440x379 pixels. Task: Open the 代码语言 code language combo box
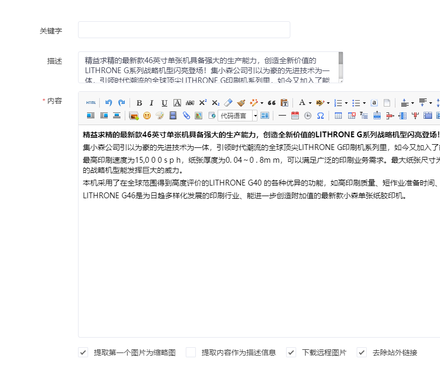point(238,116)
